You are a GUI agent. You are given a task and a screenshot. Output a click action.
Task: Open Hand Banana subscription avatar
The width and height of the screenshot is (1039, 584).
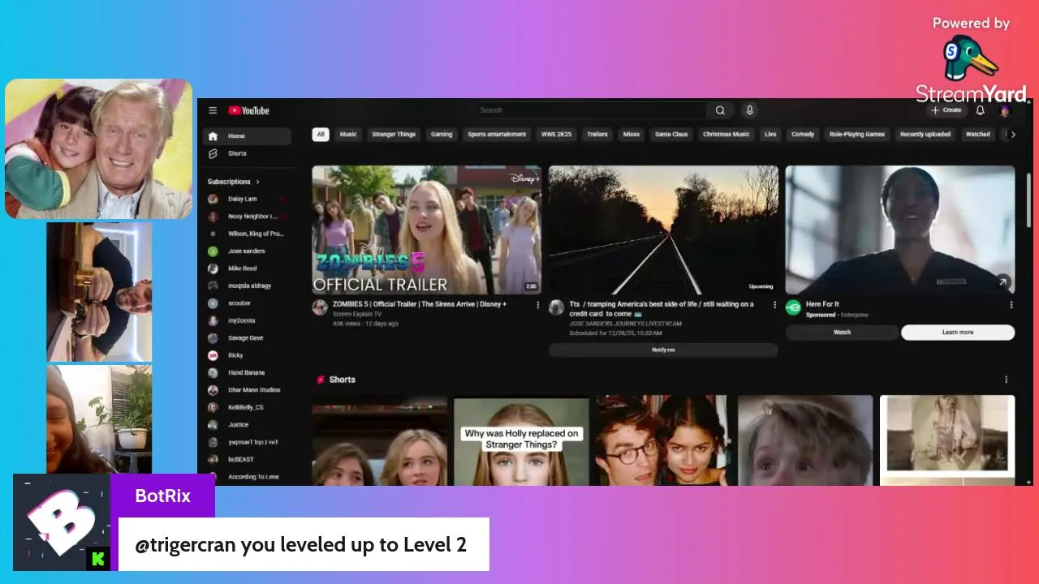click(213, 372)
